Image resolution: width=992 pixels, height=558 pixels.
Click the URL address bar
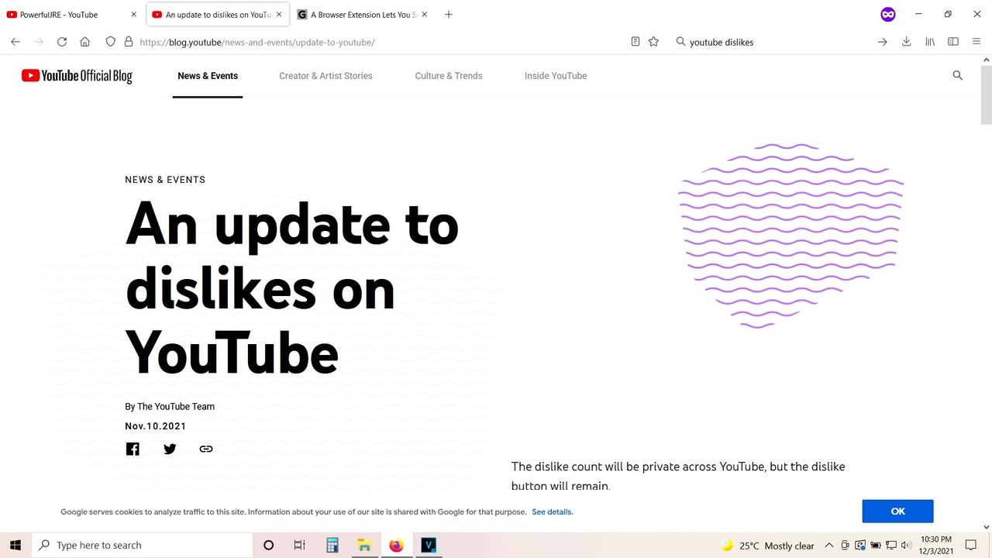tap(380, 42)
